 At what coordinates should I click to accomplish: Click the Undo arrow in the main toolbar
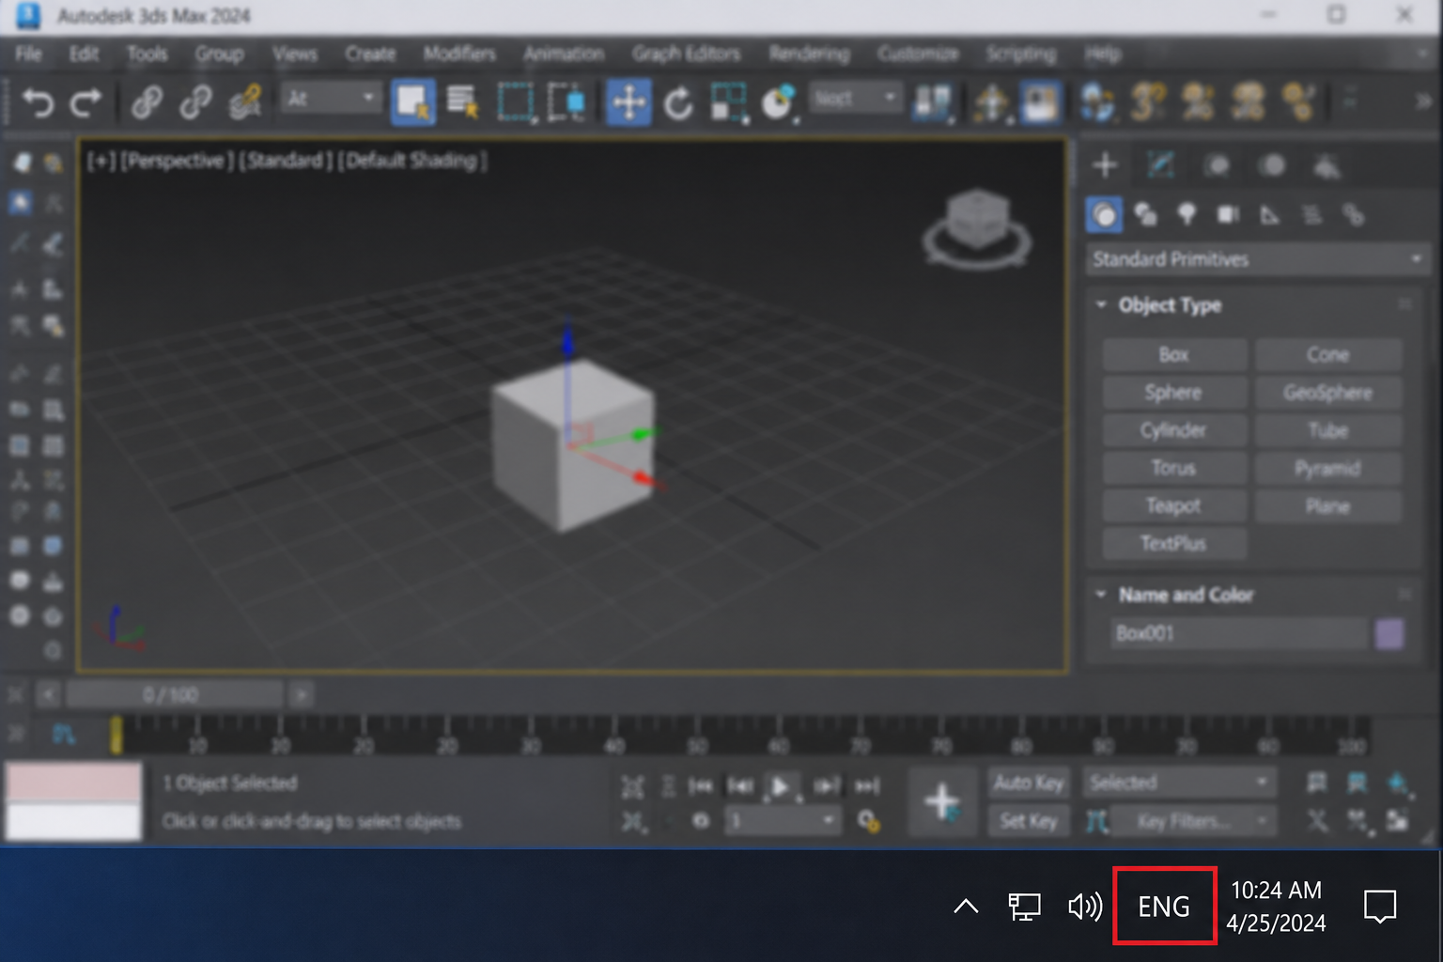point(38,101)
